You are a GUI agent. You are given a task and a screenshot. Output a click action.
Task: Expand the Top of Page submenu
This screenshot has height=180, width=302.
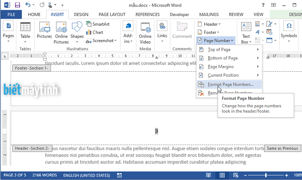[x=229, y=50]
